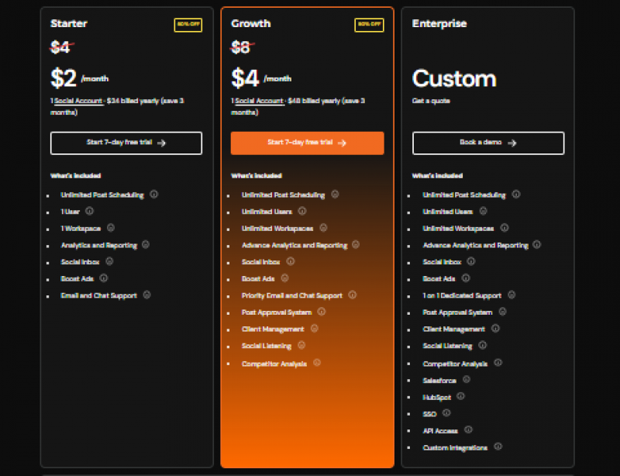Start the 7-day free trial for Starter
620x476 pixels.
click(x=126, y=143)
